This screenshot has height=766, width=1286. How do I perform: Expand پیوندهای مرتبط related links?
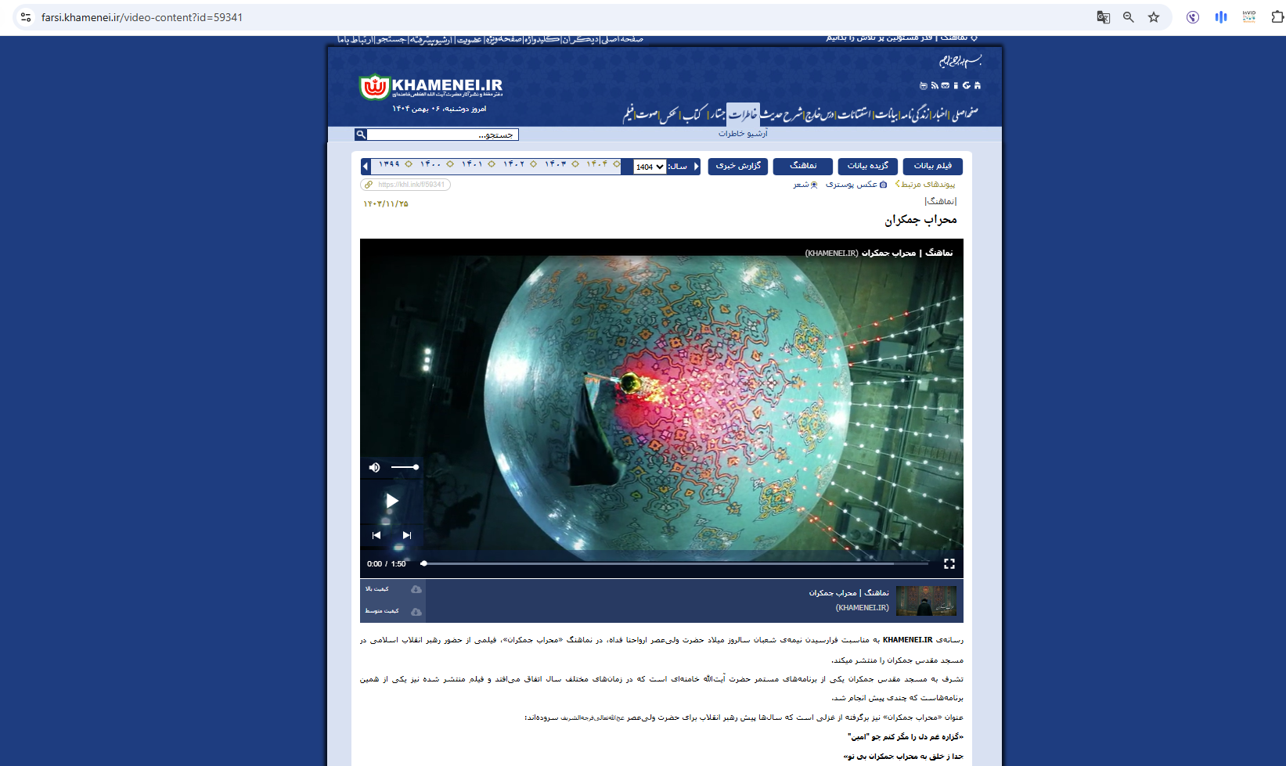927,185
